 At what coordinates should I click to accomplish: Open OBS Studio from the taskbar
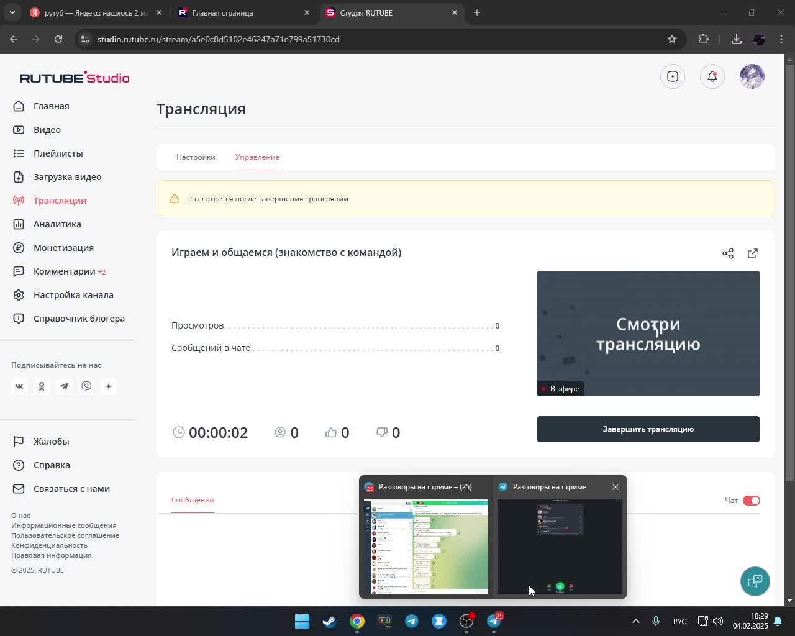466,621
